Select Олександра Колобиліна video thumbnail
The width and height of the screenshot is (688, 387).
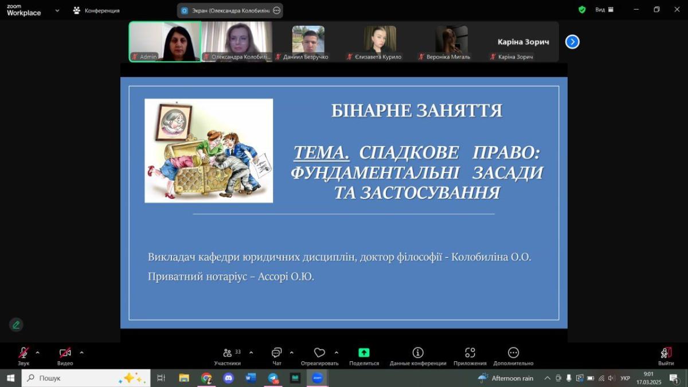(x=237, y=41)
